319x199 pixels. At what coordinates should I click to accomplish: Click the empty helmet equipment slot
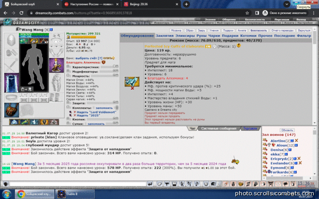(11, 40)
